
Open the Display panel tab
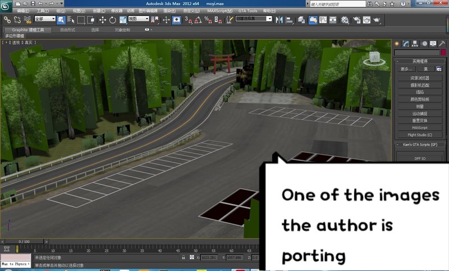click(433, 44)
